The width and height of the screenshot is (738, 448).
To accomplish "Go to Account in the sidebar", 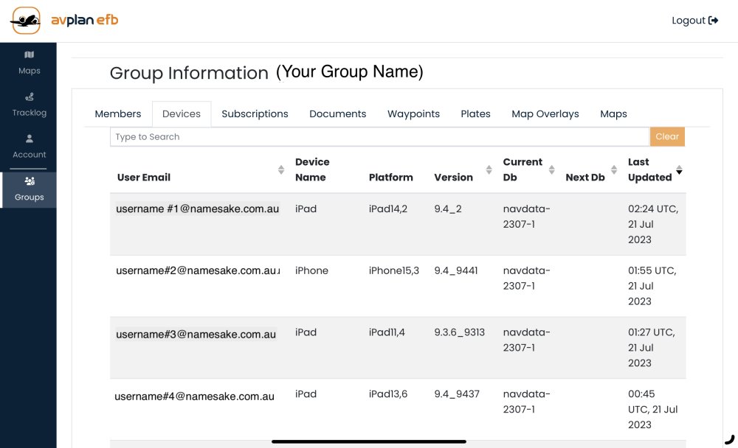I will point(30,146).
